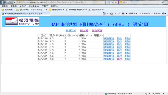Click 刪除 for BAF-204A 1/110 row

point(127,39)
